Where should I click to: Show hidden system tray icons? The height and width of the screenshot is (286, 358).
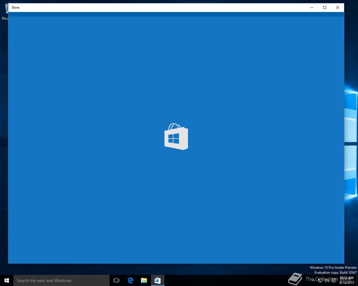pos(313,280)
